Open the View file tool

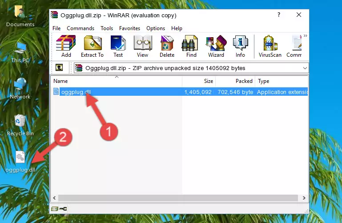coord(143,46)
